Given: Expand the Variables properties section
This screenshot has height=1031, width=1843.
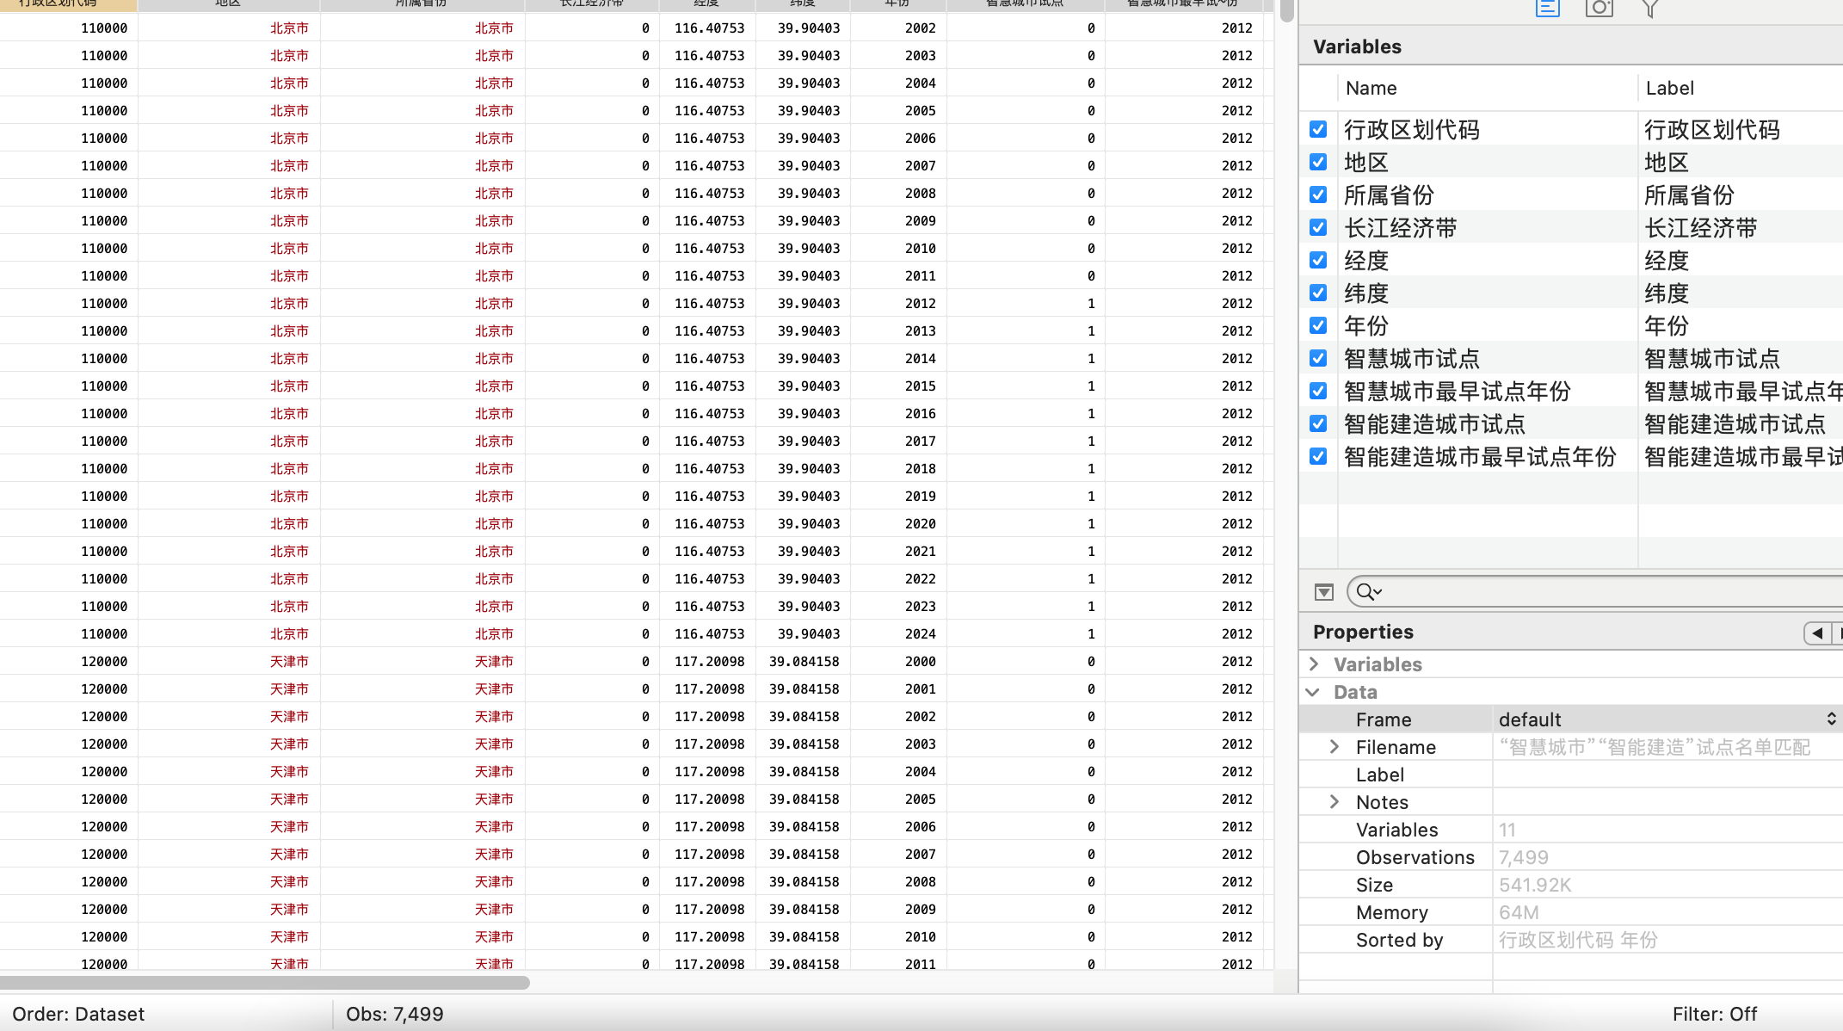Looking at the screenshot, I should [1314, 664].
